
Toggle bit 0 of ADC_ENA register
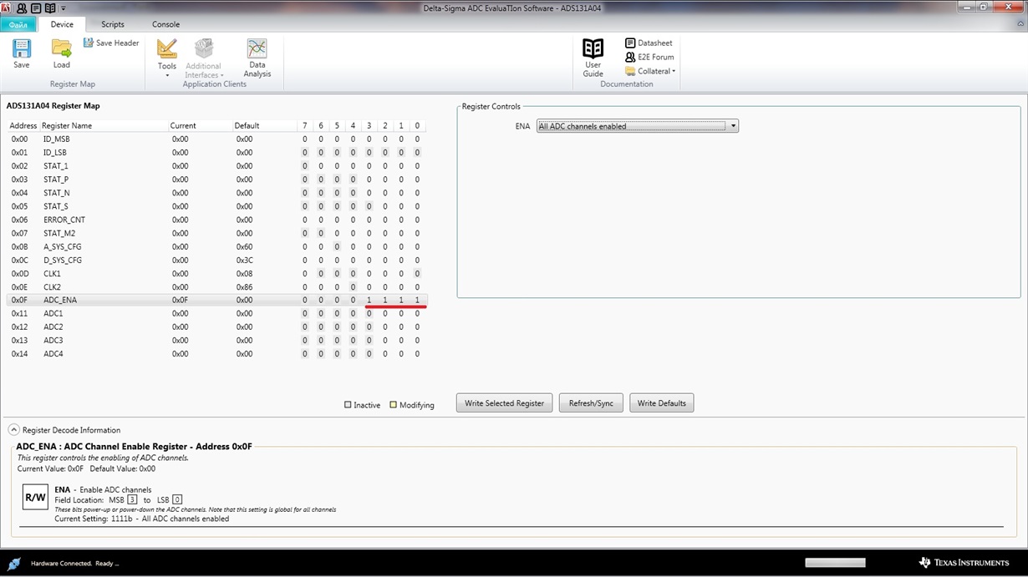[417, 300]
